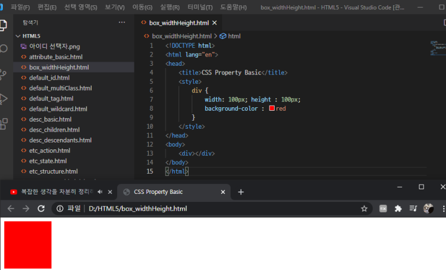446x270 pixels.
Task: Switch to the box_widthHeight.html editor tab
Action: tap(179, 22)
